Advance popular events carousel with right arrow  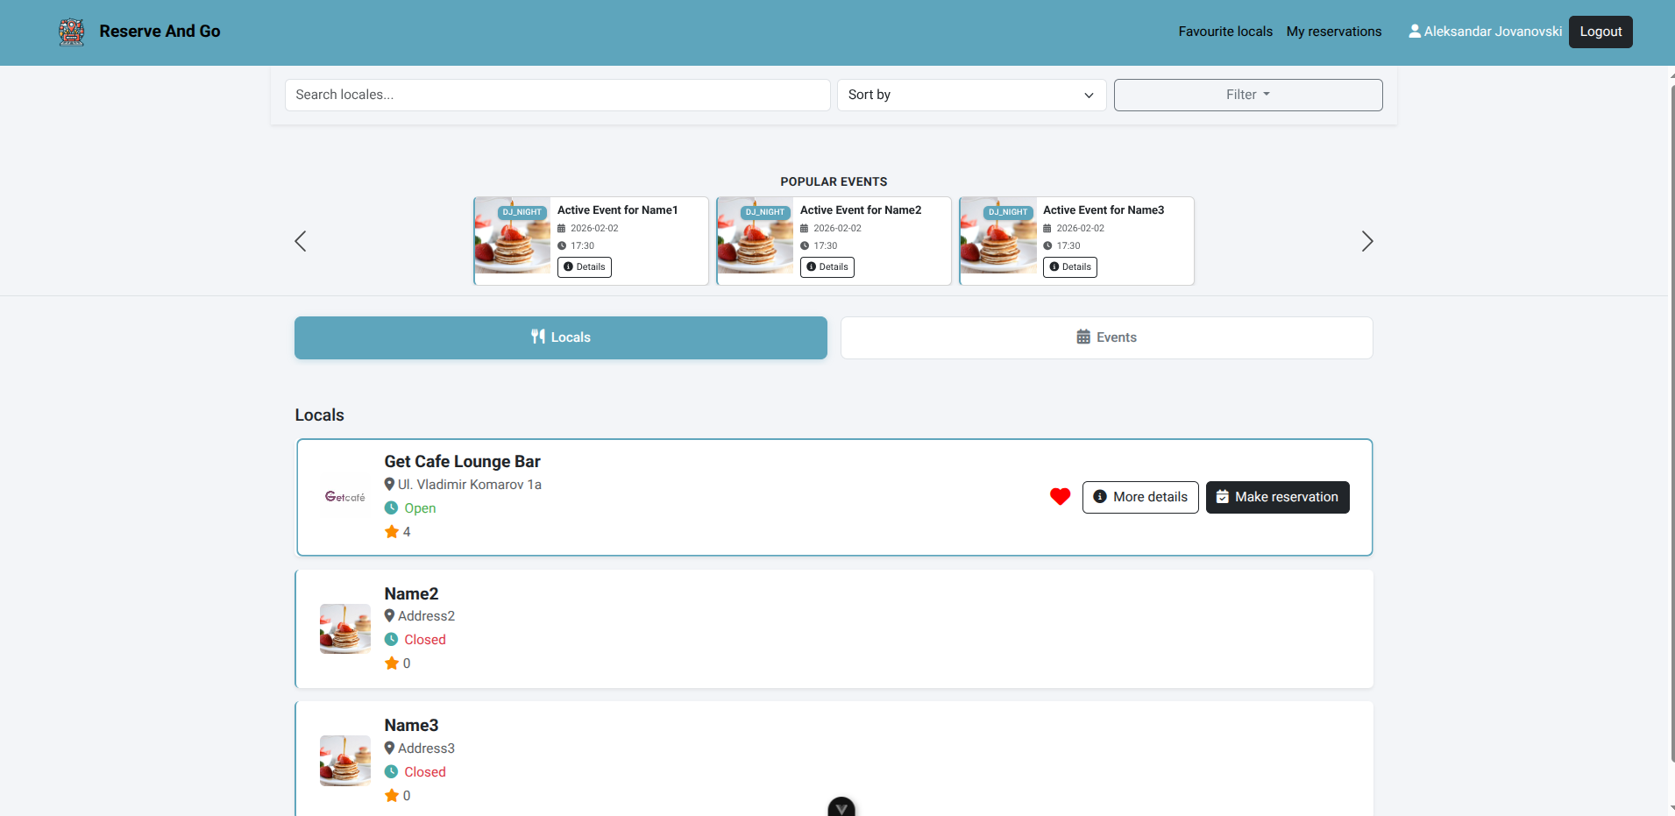pyautogui.click(x=1366, y=242)
